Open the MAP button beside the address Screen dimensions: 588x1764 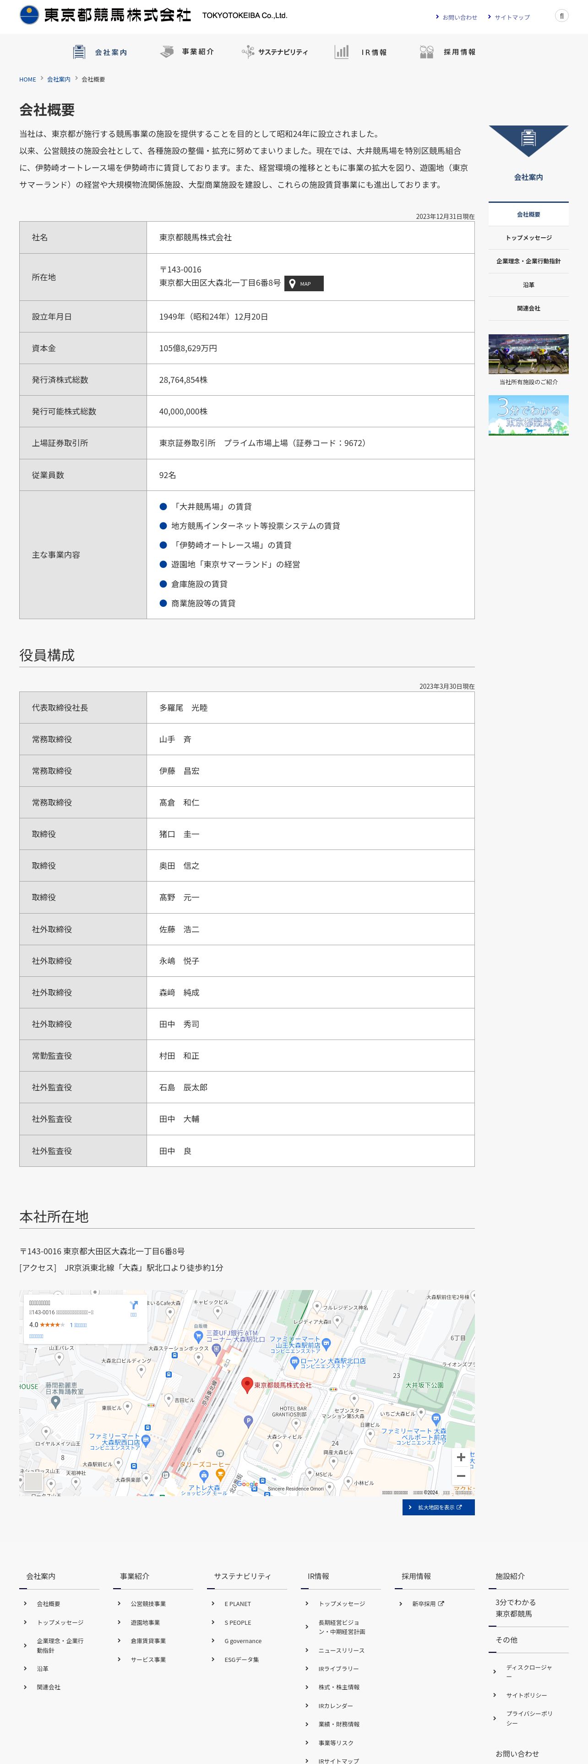click(x=304, y=283)
